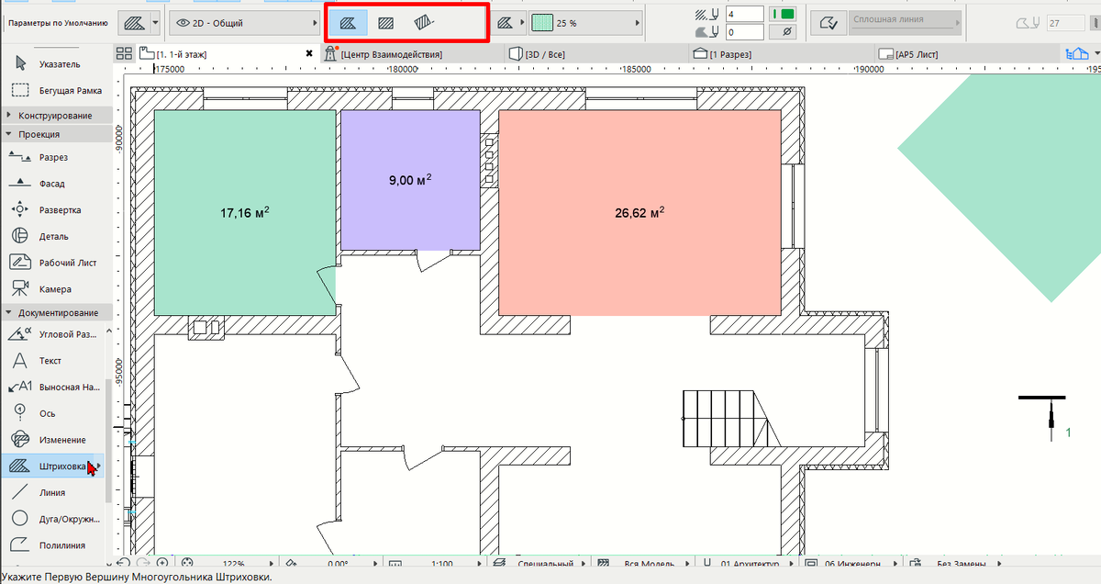Choose the Выносная Надпись label tool
Viewport: 1101px width, 584px height.
click(x=53, y=387)
